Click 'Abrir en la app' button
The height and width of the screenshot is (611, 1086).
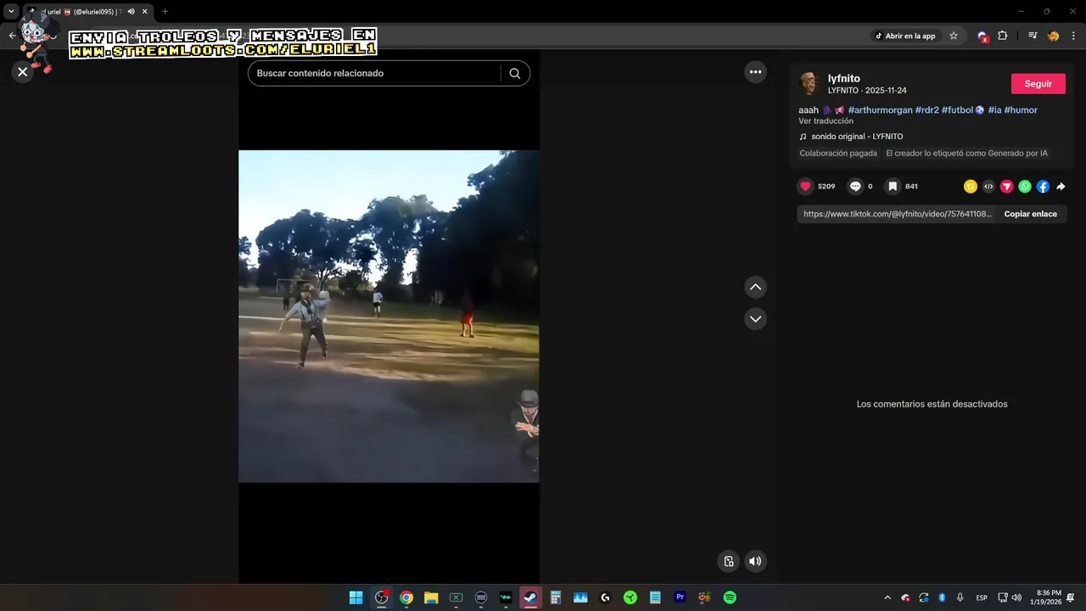tap(905, 36)
